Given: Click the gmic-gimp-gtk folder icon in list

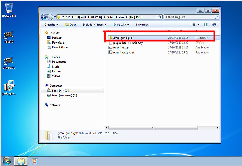Looking at the screenshot, I should 110,38.
